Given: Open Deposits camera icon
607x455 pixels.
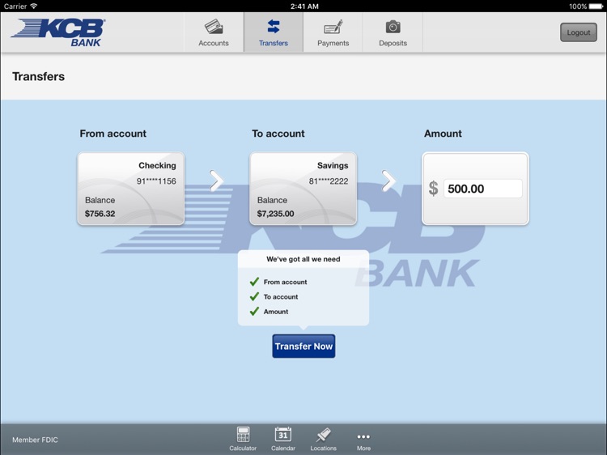Looking at the screenshot, I should 393,27.
